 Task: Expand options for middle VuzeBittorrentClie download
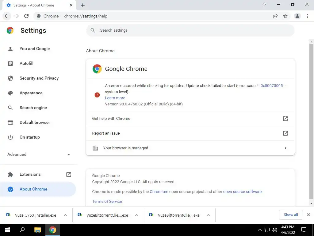(137, 215)
